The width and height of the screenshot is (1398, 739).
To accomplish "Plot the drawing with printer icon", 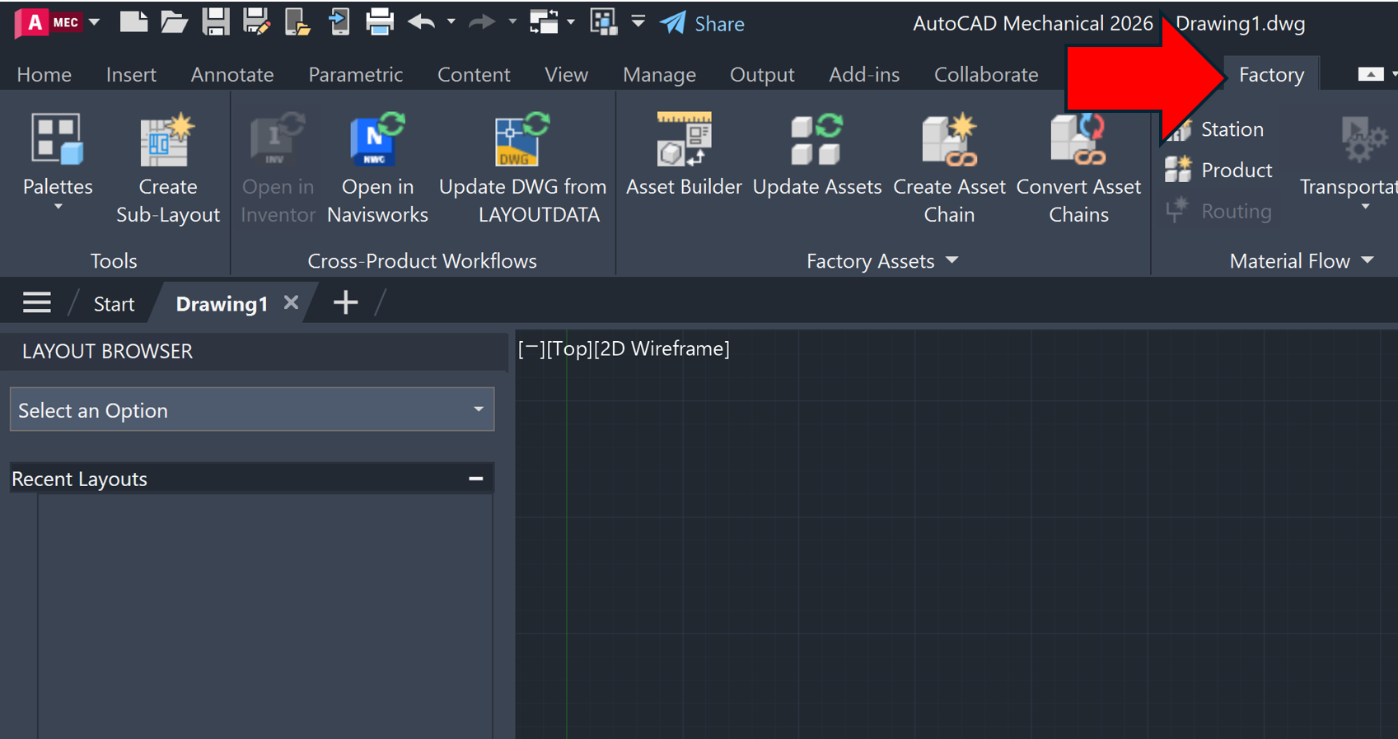I will (379, 22).
